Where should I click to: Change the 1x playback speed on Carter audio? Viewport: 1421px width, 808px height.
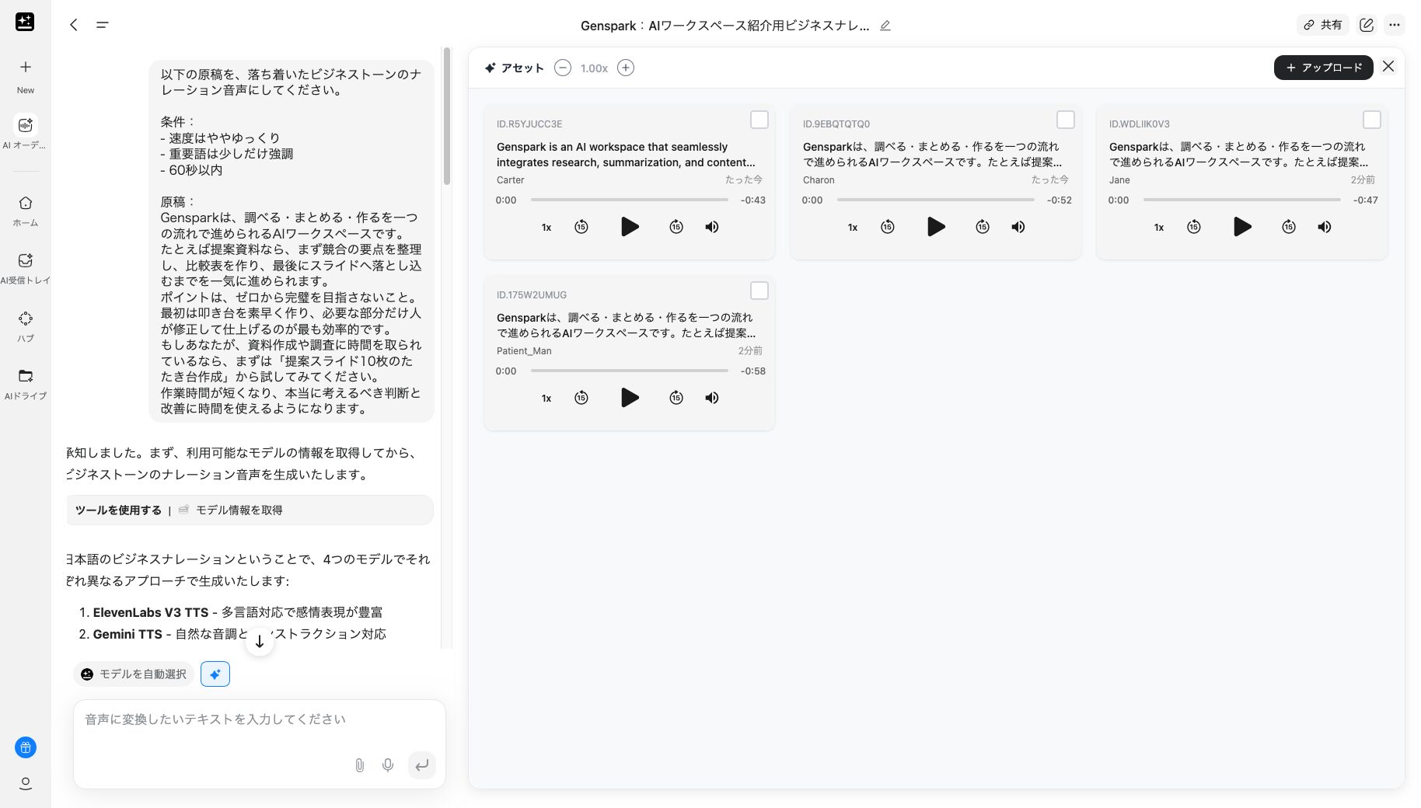pos(546,228)
